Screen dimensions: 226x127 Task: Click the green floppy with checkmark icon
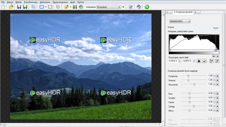(x=75, y=7)
